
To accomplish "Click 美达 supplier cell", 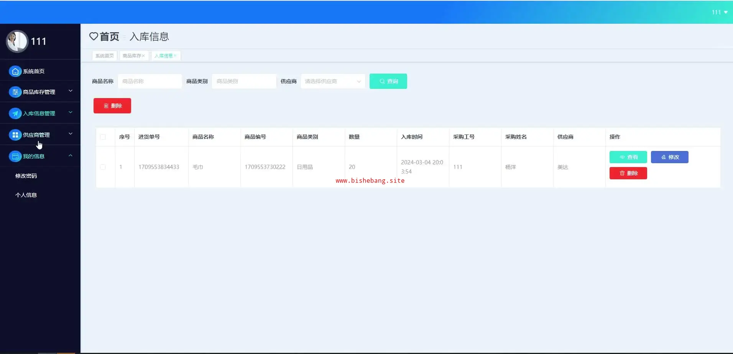I will click(563, 167).
